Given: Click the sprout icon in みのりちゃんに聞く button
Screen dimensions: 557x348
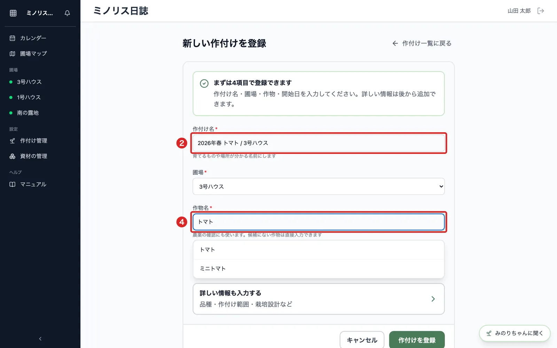Looking at the screenshot, I should pos(489,333).
